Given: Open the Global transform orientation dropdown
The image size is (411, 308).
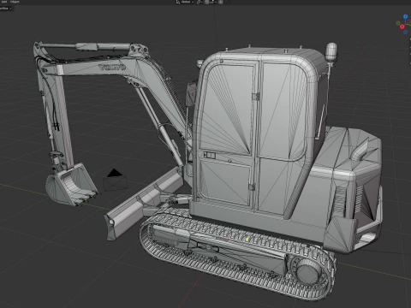Looking at the screenshot, I should point(185,2).
